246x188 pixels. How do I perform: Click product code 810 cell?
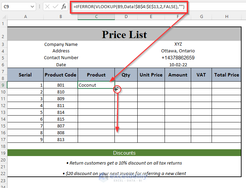click(61, 92)
